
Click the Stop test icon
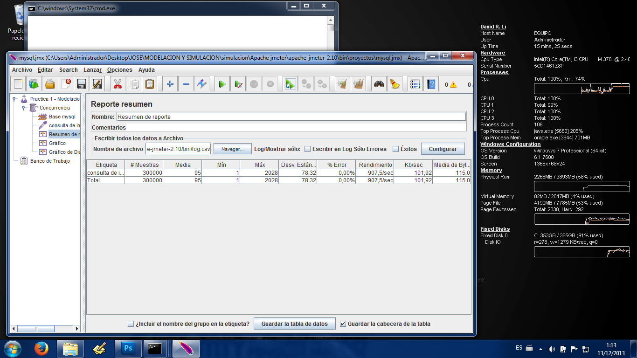254,84
